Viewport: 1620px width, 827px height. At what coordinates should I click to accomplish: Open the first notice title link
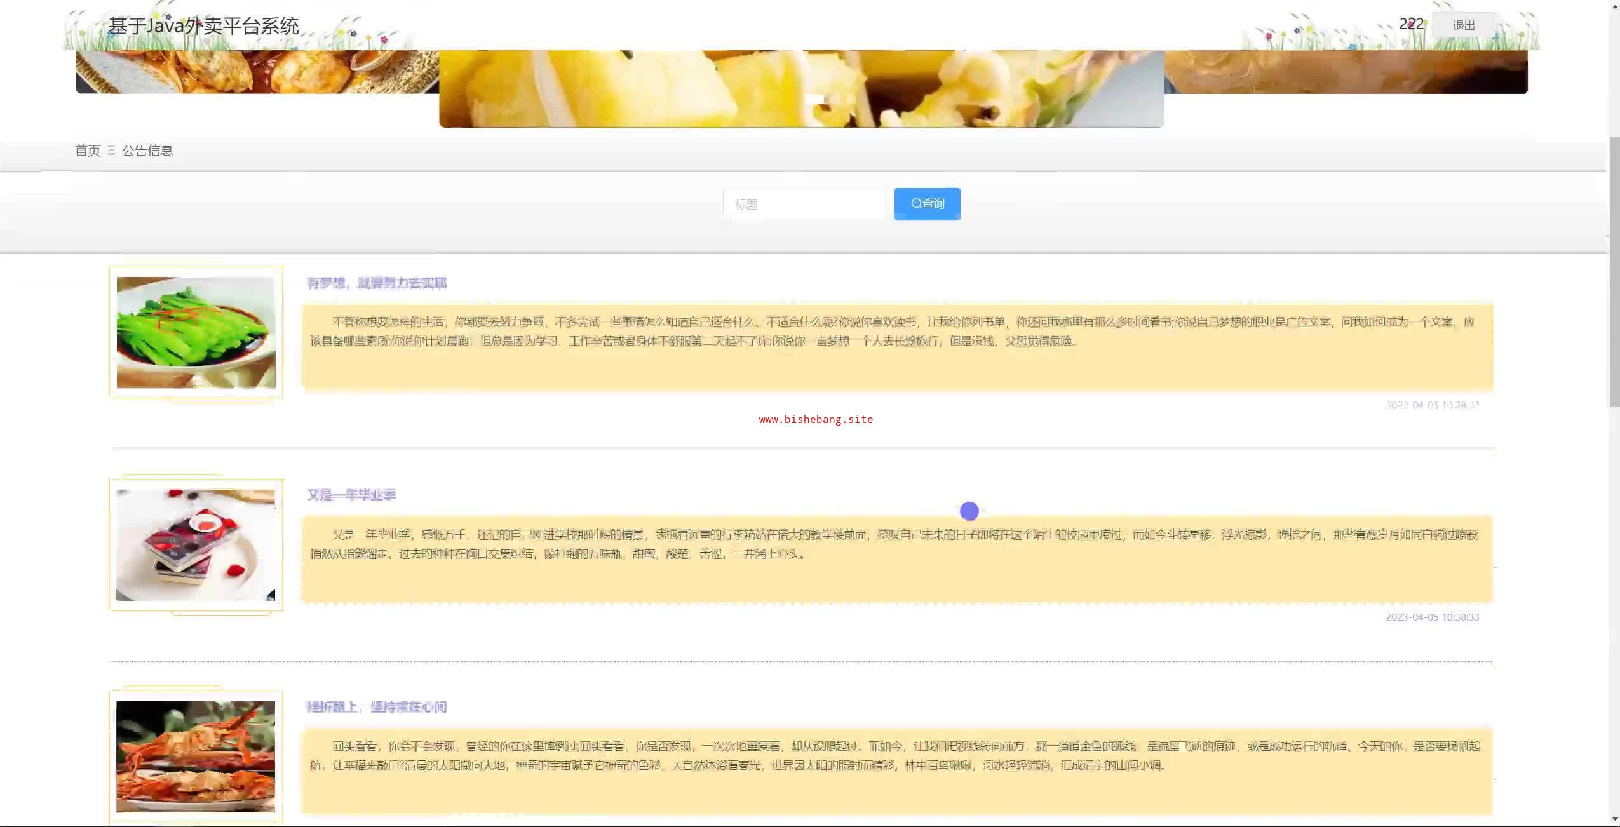click(377, 283)
